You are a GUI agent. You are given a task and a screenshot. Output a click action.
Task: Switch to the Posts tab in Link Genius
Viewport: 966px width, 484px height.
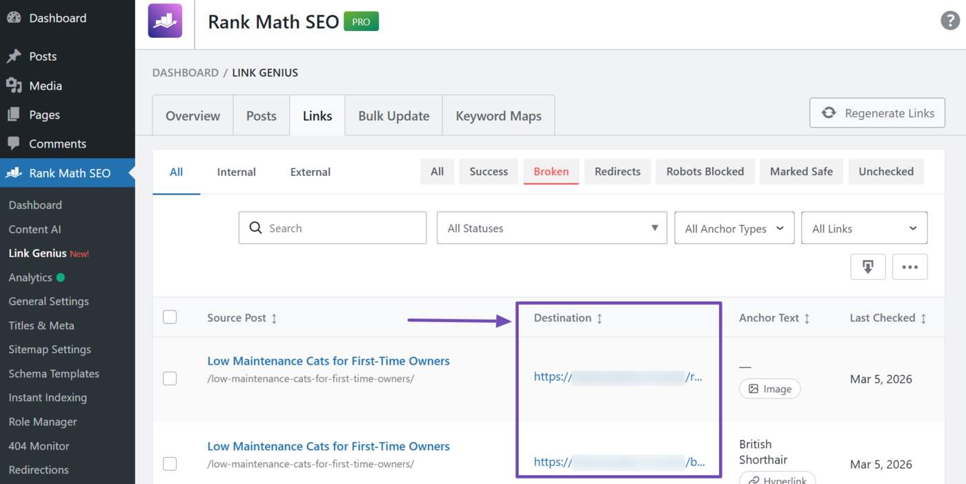pyautogui.click(x=262, y=115)
